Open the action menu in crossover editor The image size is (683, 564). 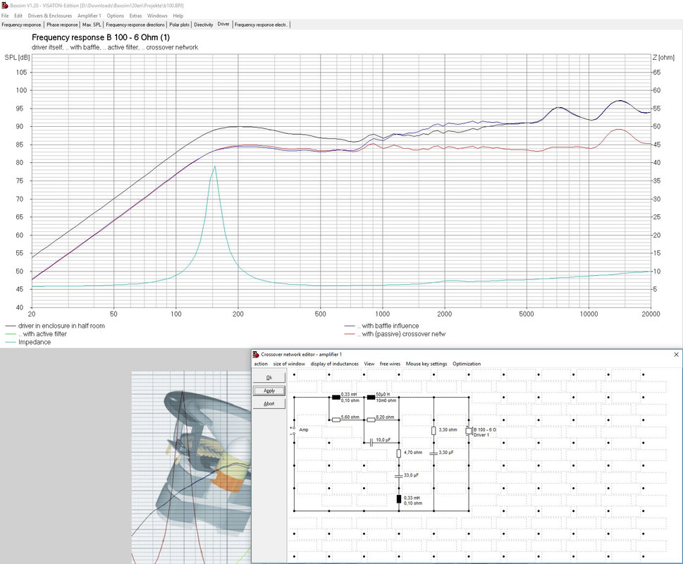[x=261, y=364]
